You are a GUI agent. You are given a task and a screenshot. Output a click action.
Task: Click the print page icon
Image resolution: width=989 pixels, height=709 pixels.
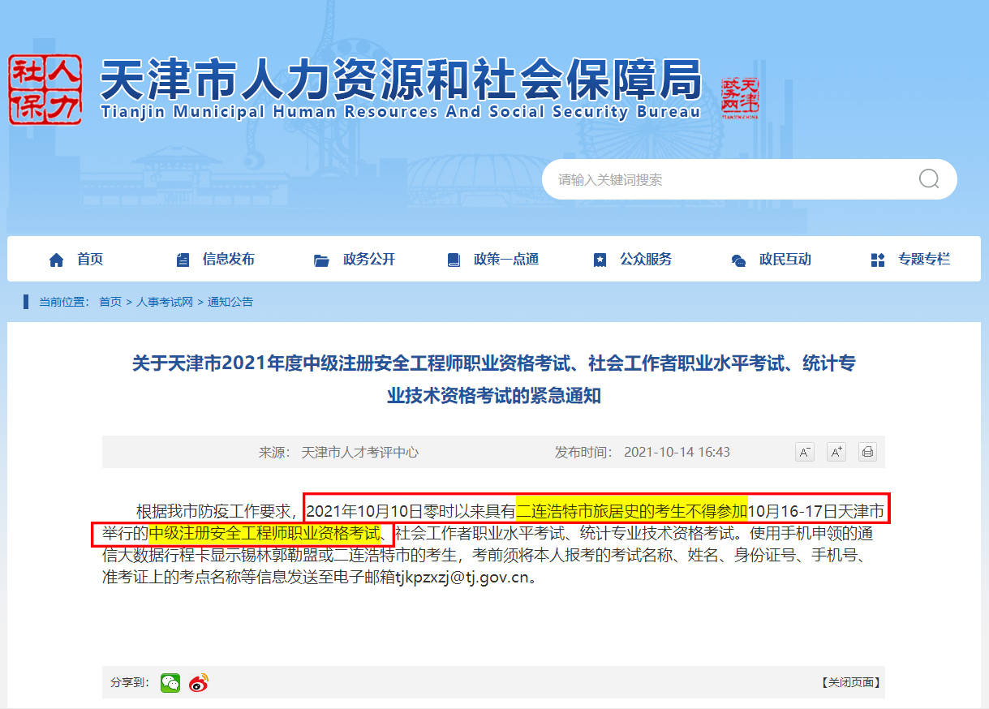867,452
